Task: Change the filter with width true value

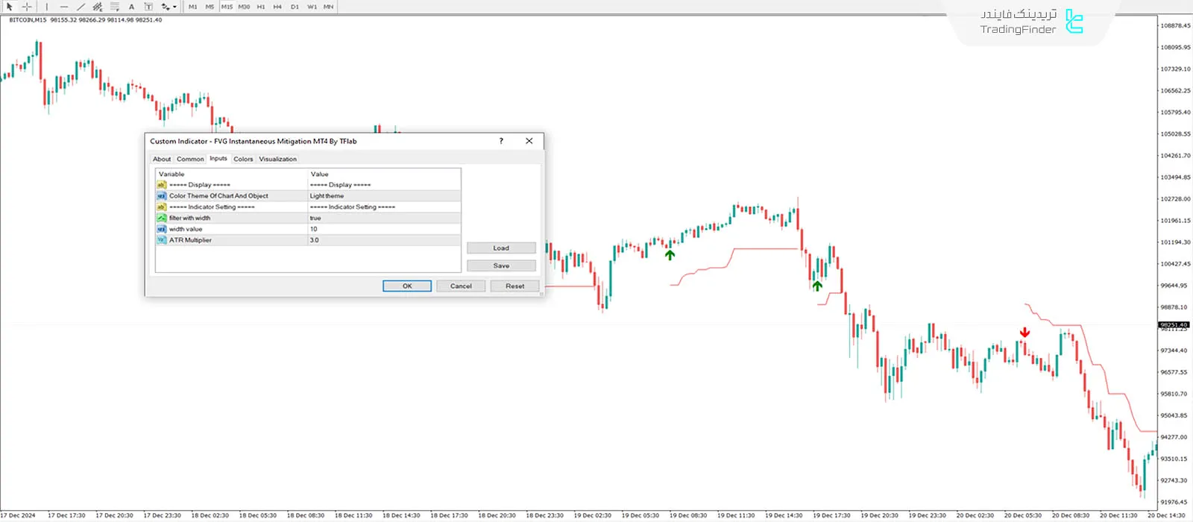Action: coord(384,218)
